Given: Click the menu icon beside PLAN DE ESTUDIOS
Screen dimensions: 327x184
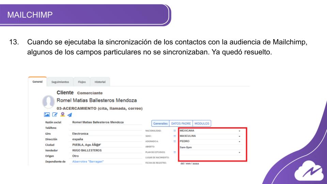Looking at the screenshot, I should coord(174,152).
